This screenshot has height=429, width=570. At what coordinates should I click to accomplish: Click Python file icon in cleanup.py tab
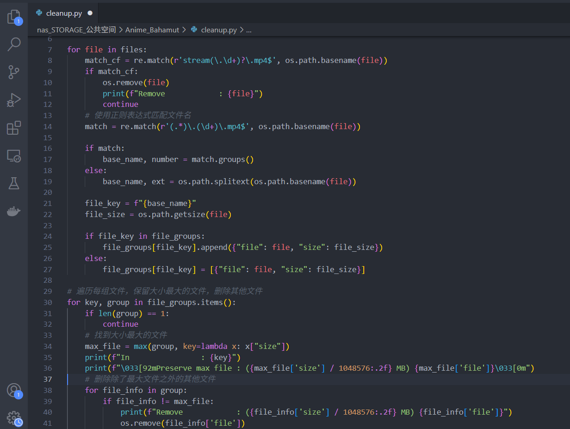pos(39,13)
